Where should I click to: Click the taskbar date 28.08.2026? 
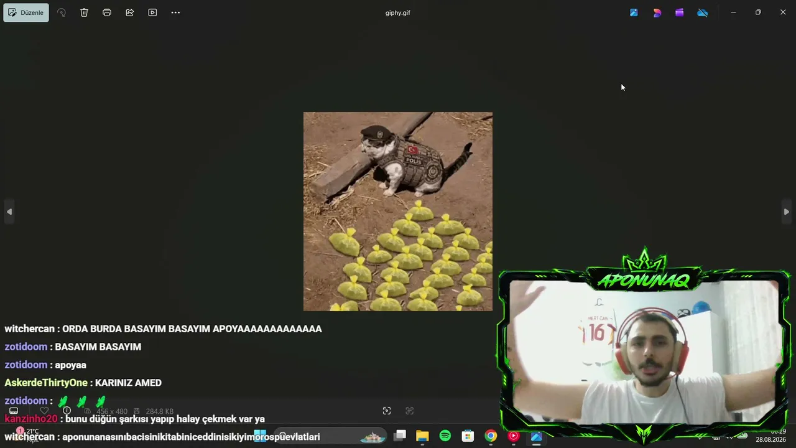pos(771,439)
